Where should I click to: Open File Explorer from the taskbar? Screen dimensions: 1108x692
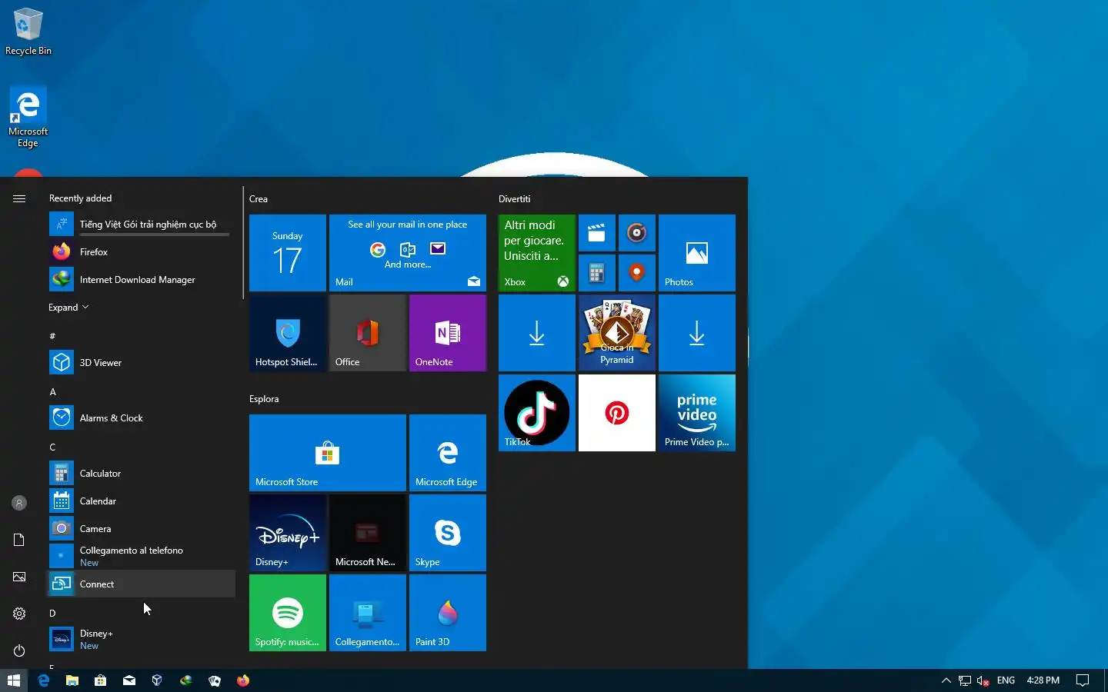(x=72, y=680)
